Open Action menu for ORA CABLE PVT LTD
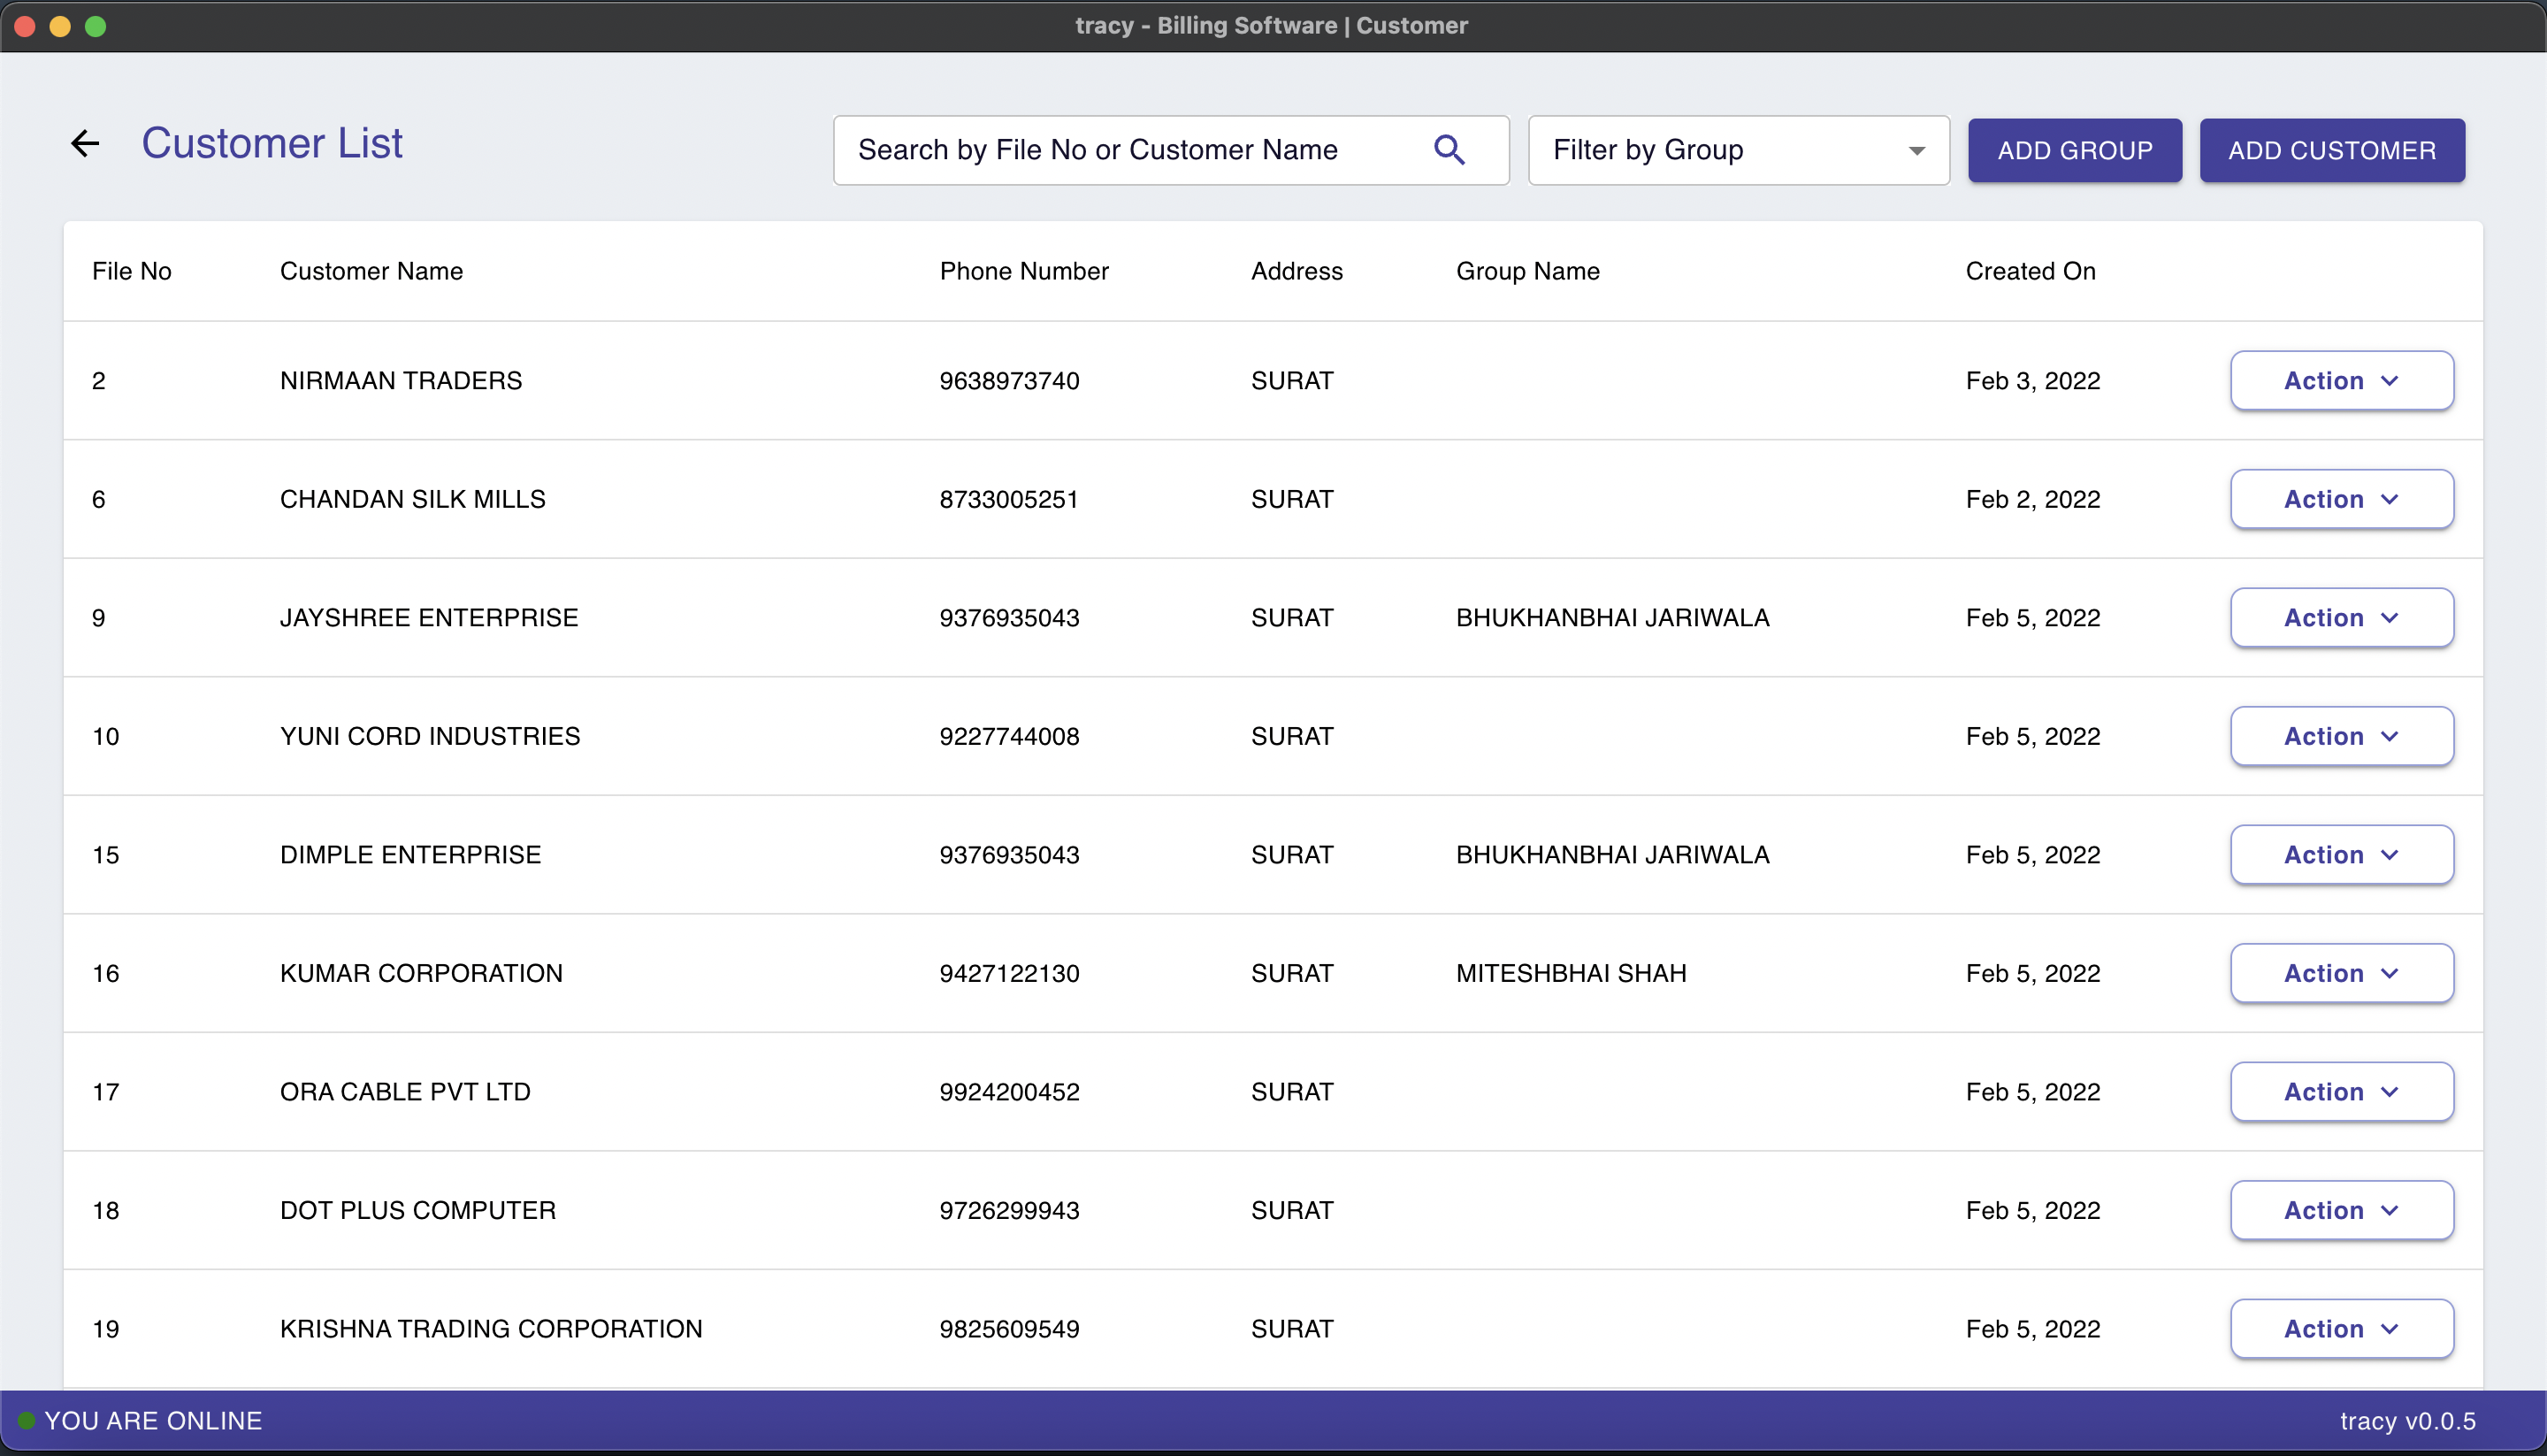The height and width of the screenshot is (1456, 2547). [x=2341, y=1091]
